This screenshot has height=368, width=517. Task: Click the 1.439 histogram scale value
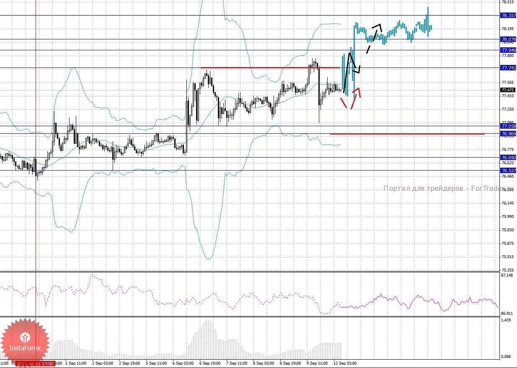506,320
